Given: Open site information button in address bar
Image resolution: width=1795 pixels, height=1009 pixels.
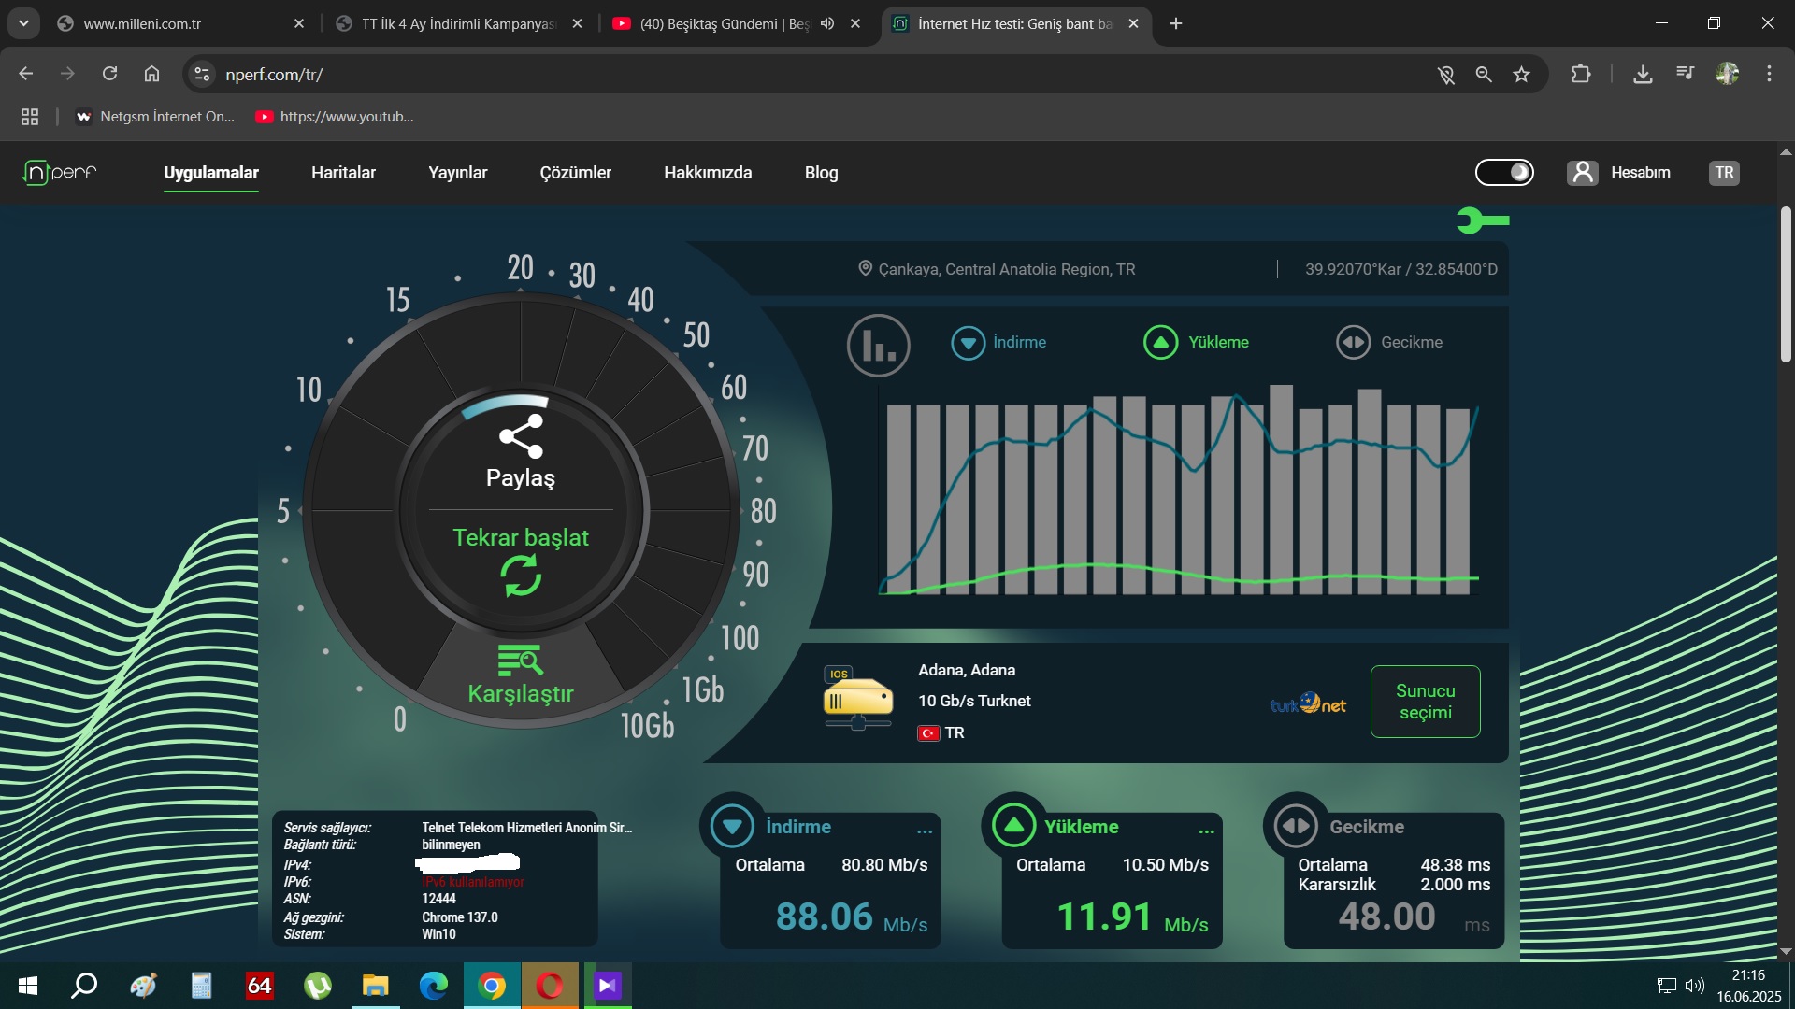Looking at the screenshot, I should pos(202,74).
